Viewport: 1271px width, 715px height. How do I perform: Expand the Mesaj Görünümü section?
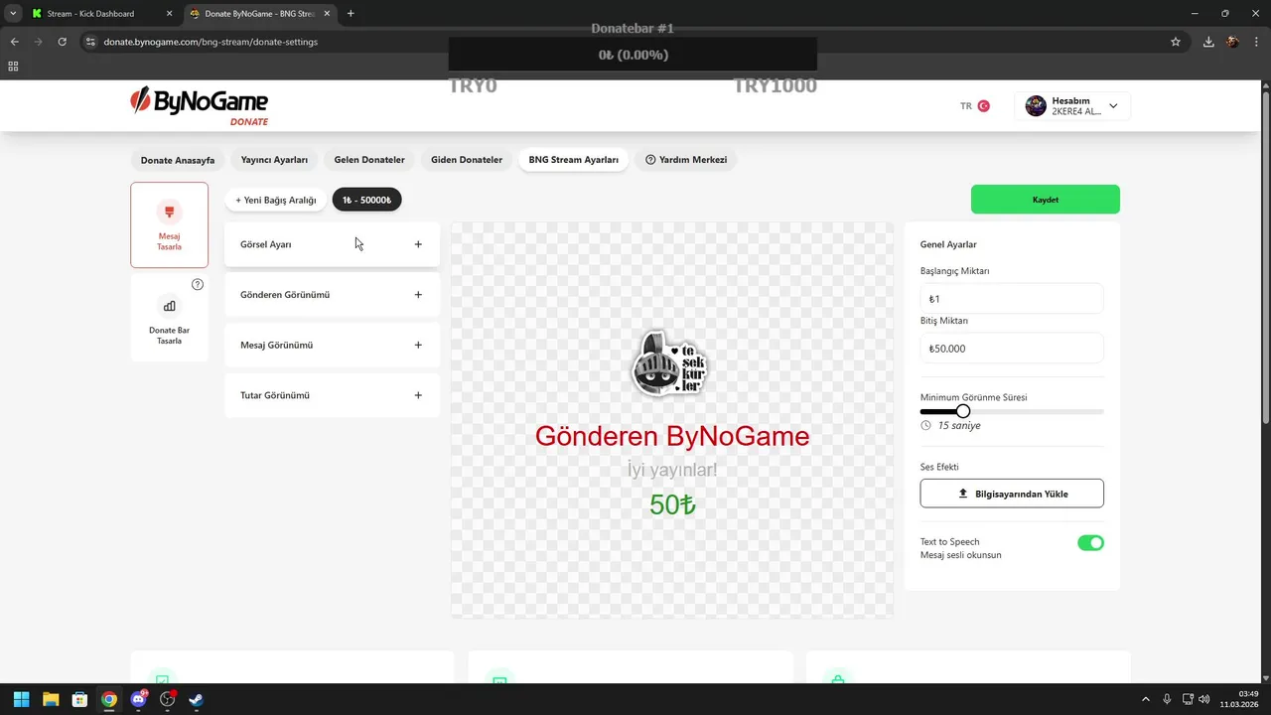[332, 345]
